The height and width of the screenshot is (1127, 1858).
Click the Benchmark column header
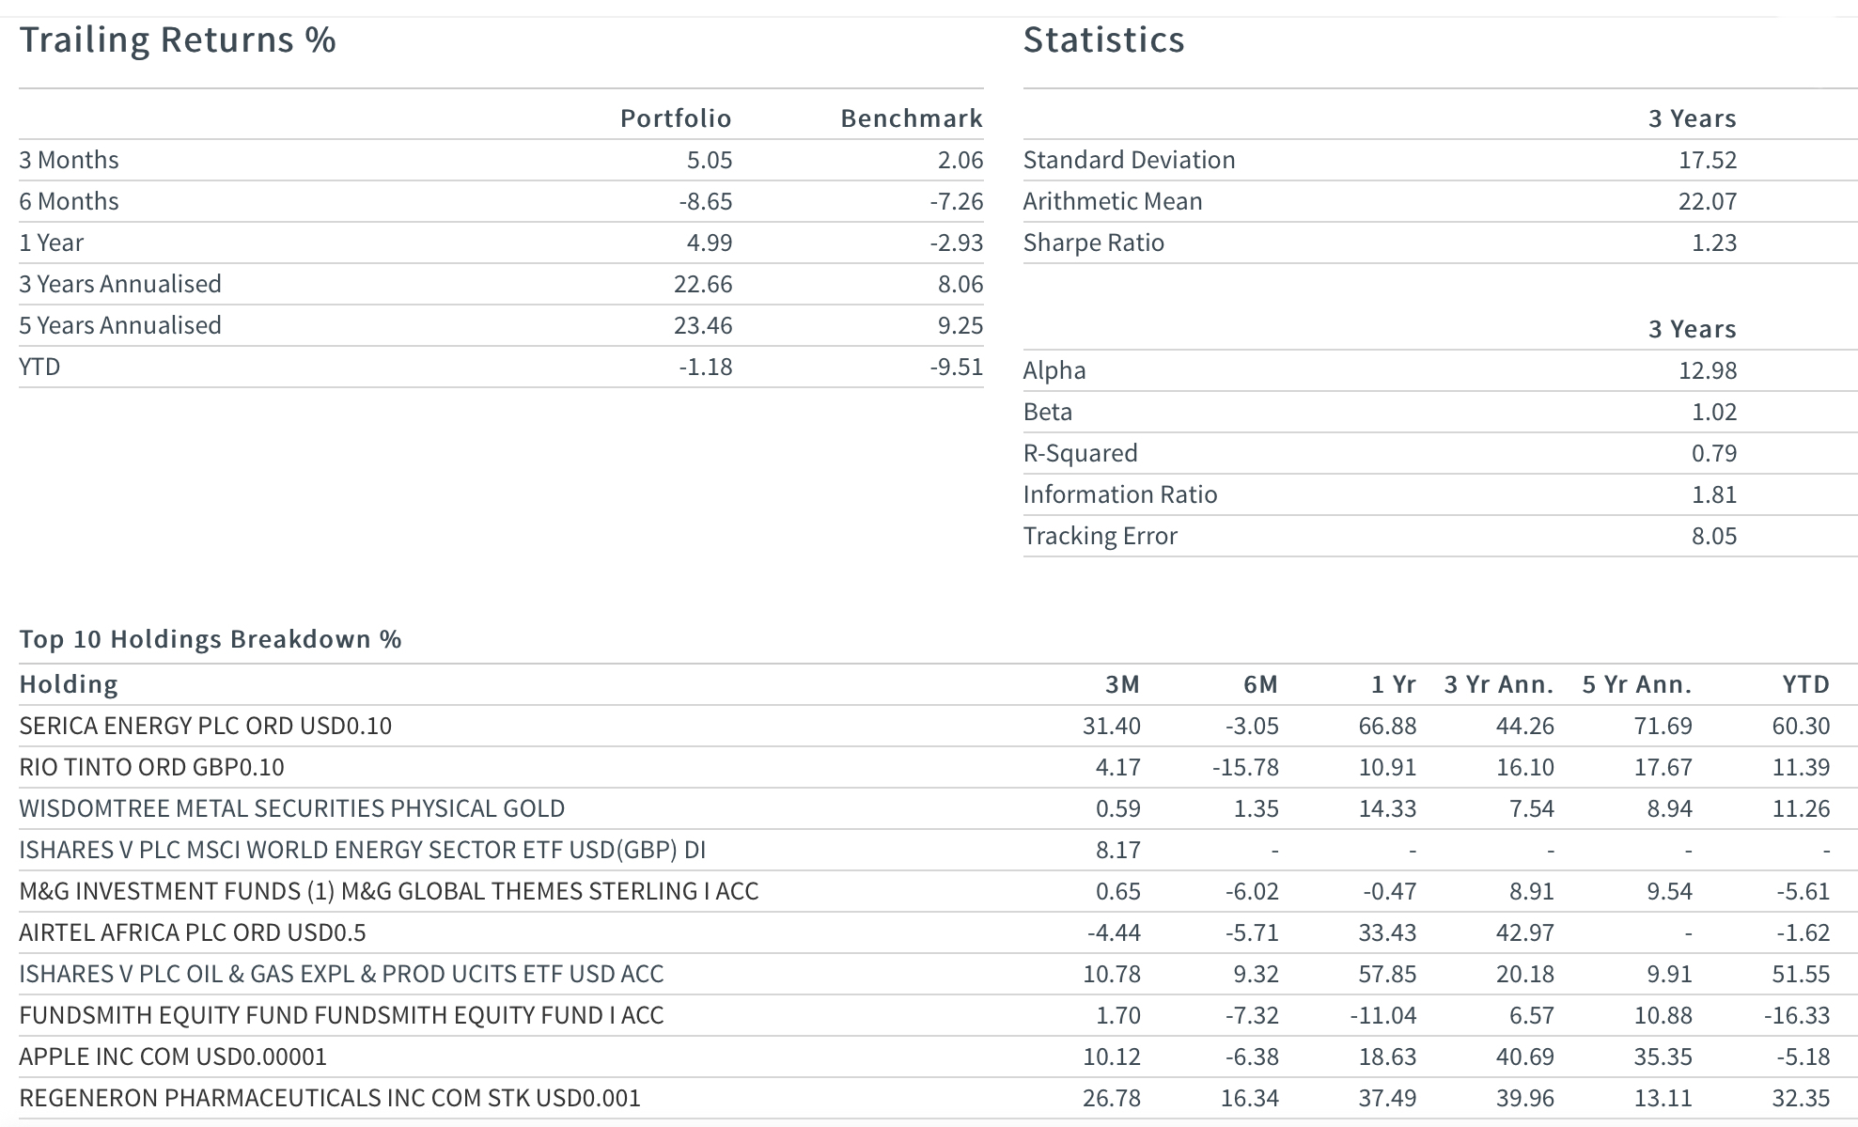912,118
